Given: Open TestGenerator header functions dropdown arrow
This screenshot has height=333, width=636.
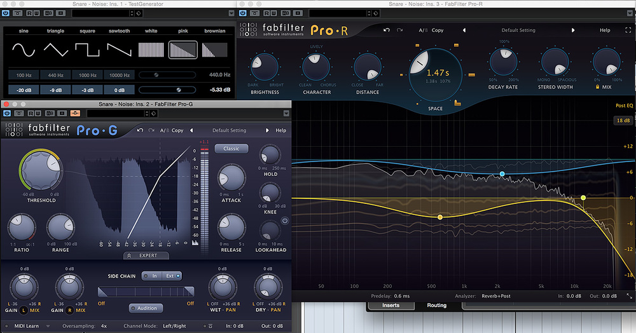Looking at the screenshot, I should (x=232, y=13).
